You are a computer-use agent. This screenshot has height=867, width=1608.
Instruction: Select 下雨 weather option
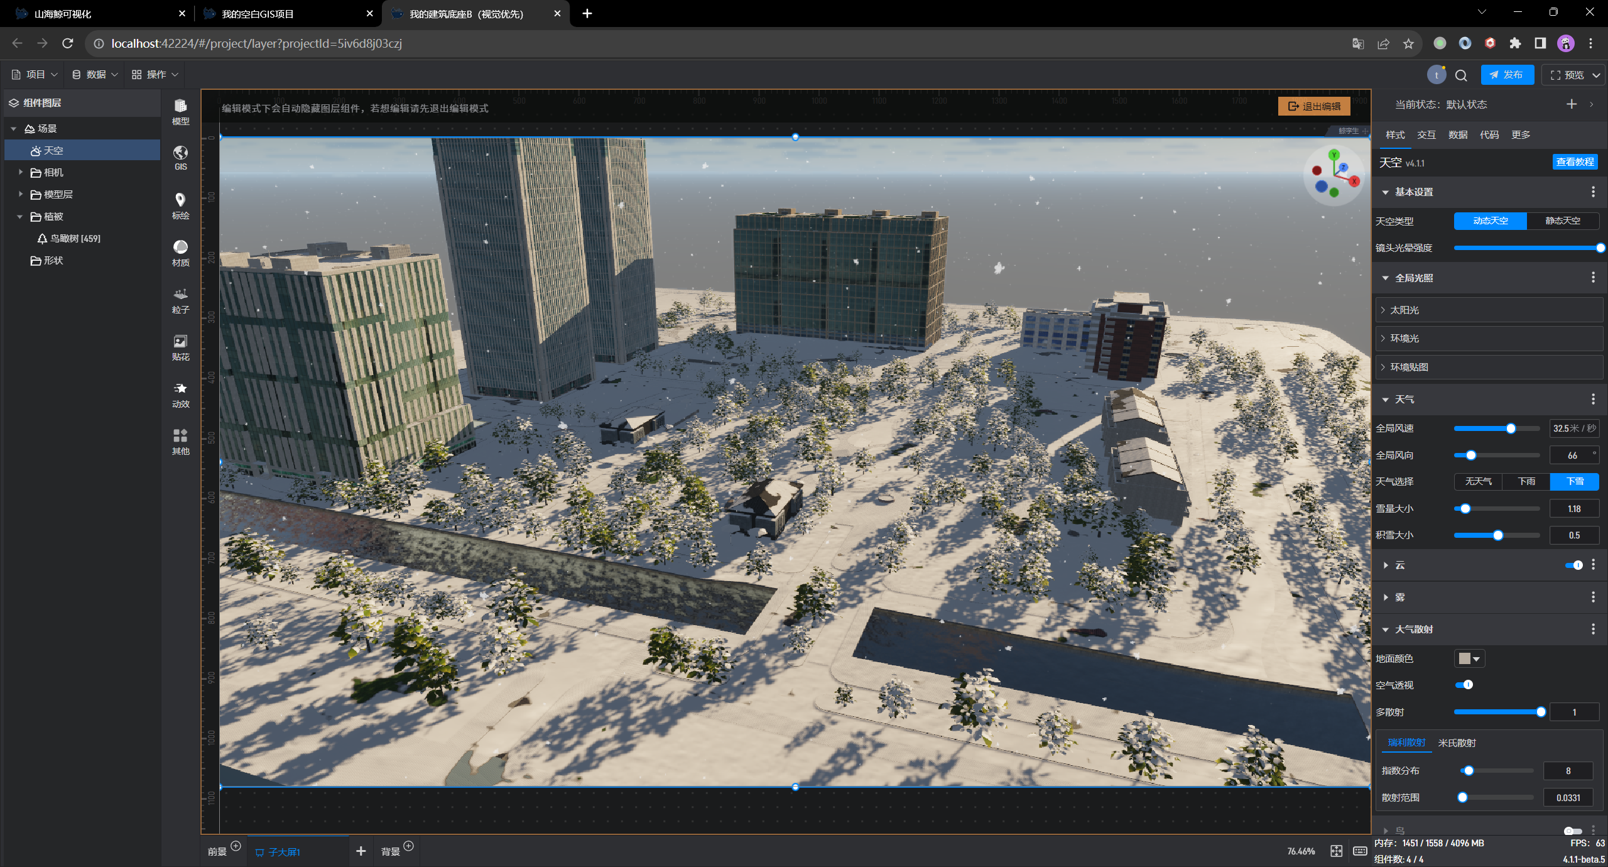point(1526,481)
